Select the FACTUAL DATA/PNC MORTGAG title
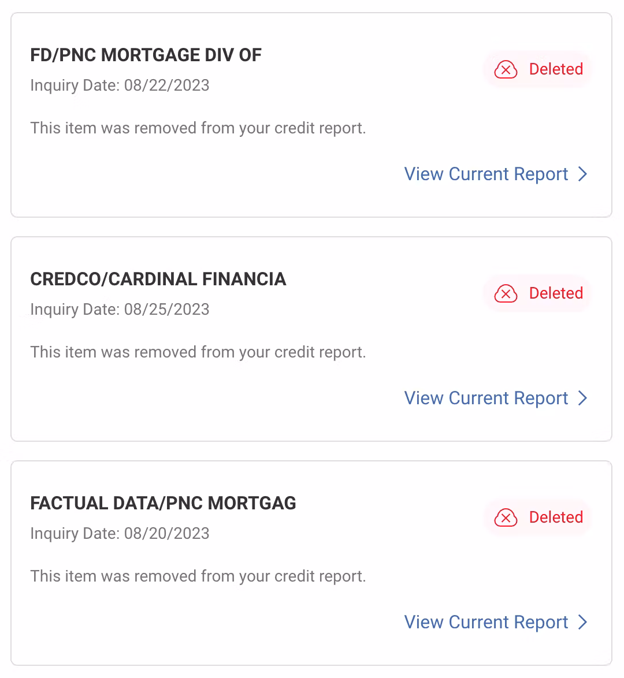Screen dimensions: 624x678 click(163, 503)
